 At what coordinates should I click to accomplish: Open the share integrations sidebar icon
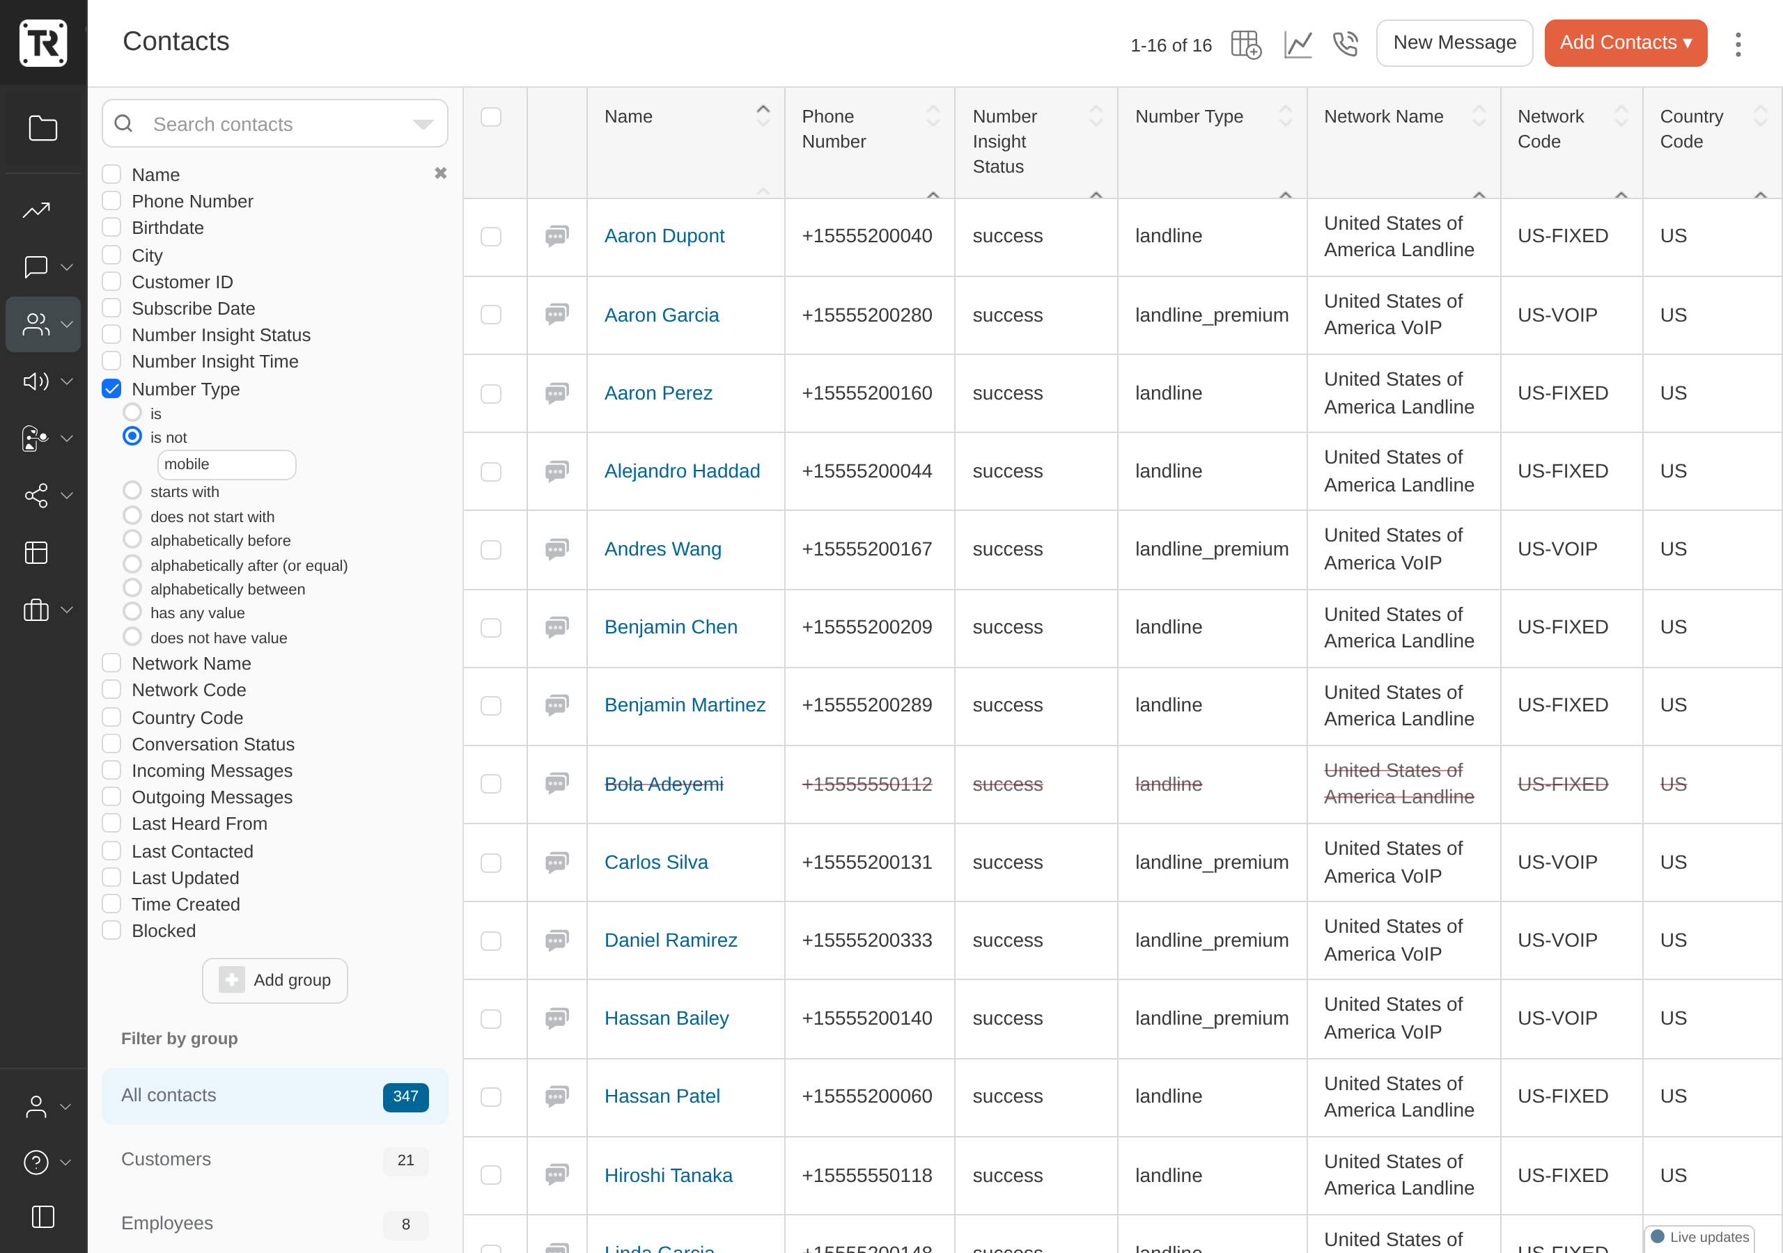click(36, 496)
